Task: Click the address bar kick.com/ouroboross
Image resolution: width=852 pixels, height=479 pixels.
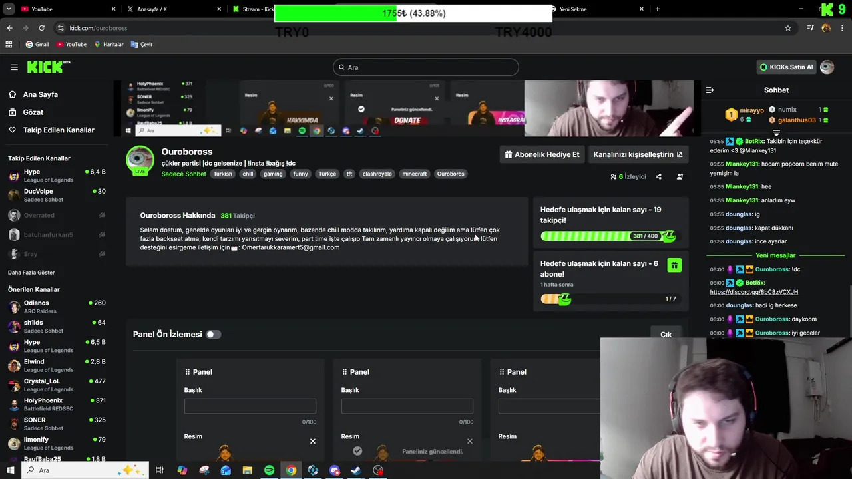Action: click(99, 28)
